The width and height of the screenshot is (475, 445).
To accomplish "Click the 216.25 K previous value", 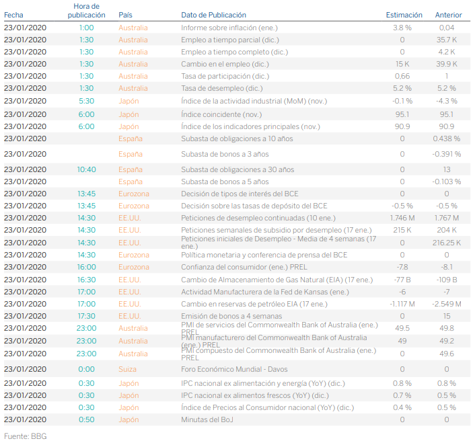I will (447, 243).
